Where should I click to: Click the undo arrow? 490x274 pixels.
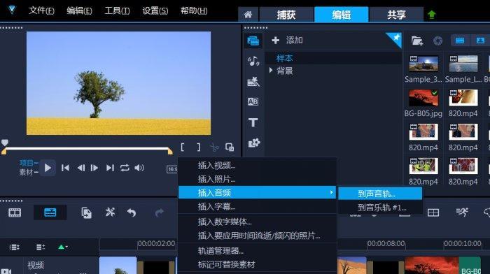(x=132, y=212)
